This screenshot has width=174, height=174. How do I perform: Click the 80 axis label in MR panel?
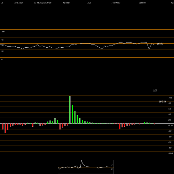pos(170,103)
